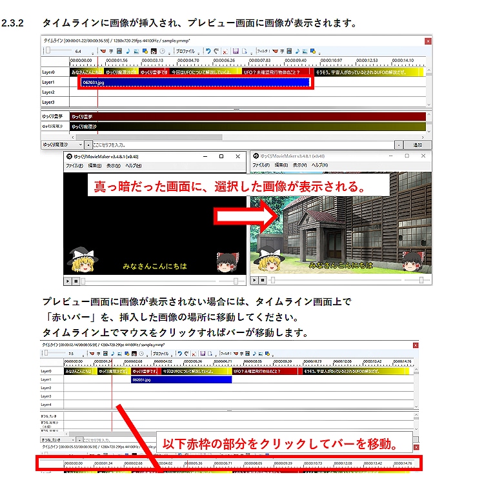Click the undo arrow in the lower timeline toolbar

point(179,354)
